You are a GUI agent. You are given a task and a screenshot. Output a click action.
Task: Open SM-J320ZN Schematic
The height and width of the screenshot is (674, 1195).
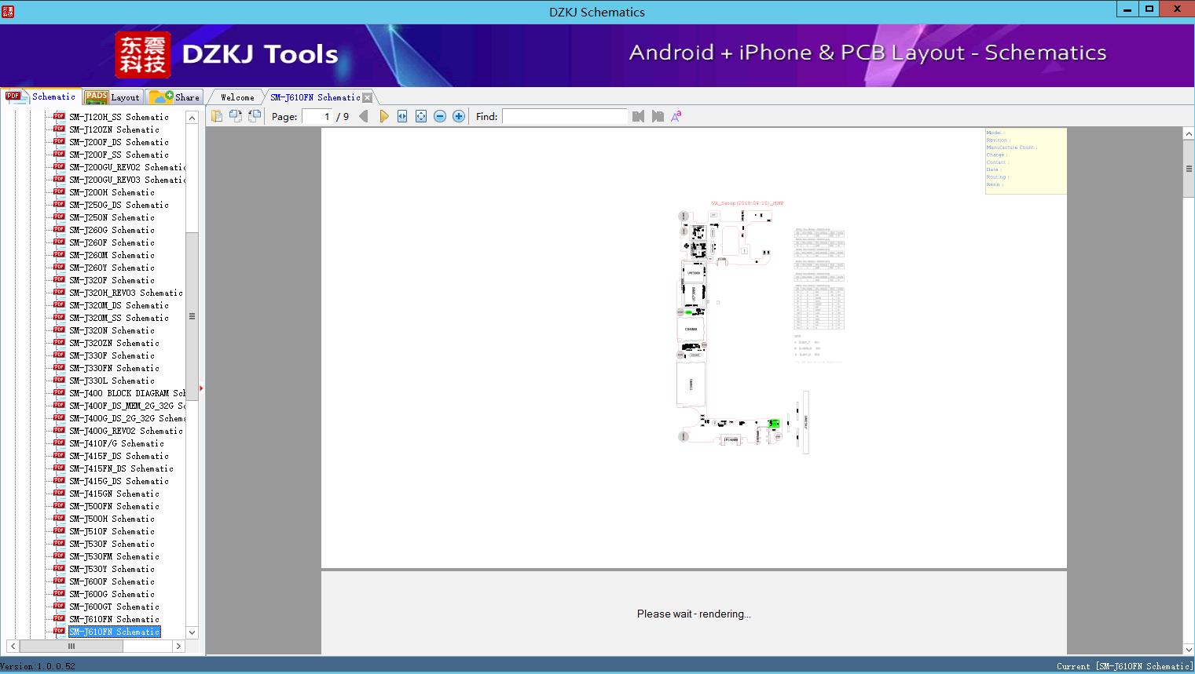(114, 343)
